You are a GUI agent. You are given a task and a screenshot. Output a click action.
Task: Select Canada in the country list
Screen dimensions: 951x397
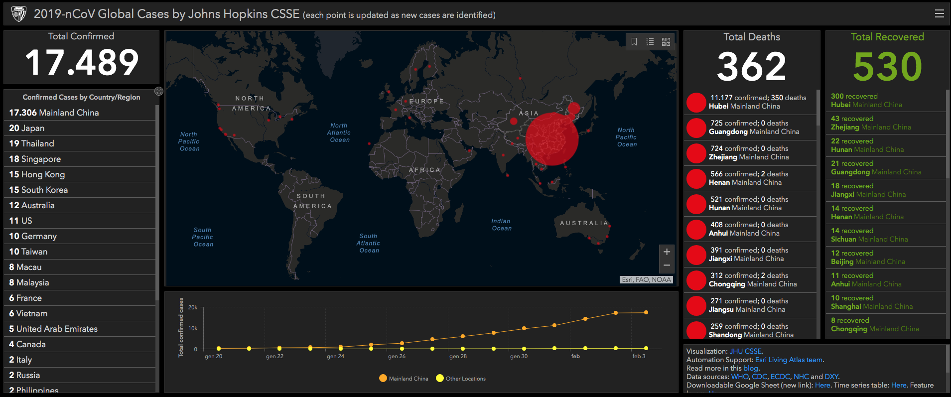coord(80,344)
